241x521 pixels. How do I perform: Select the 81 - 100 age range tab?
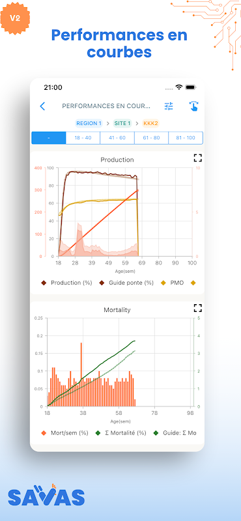[186, 137]
